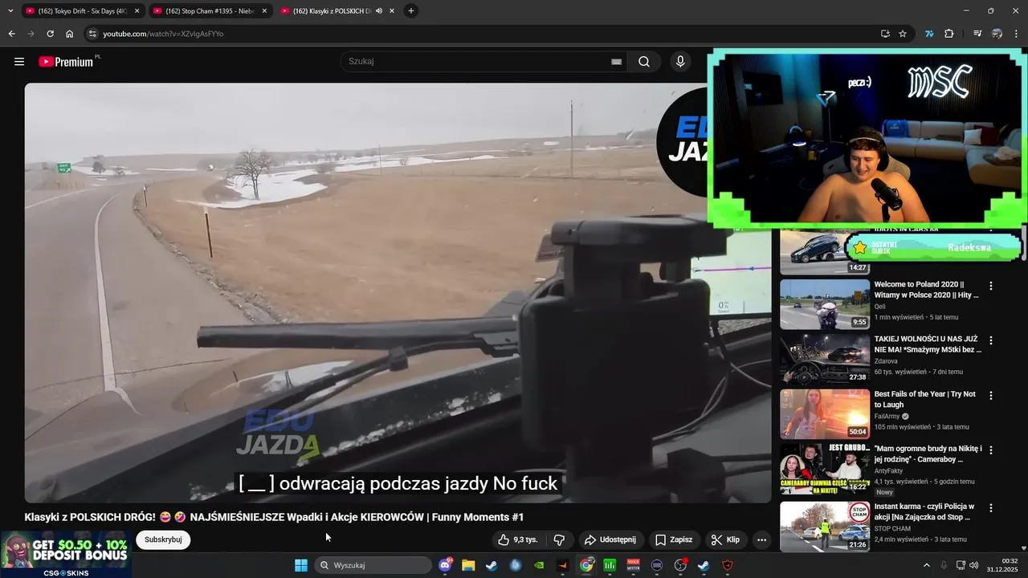The width and height of the screenshot is (1028, 578).
Task: Click the Udostępnij share button
Action: pos(610,540)
